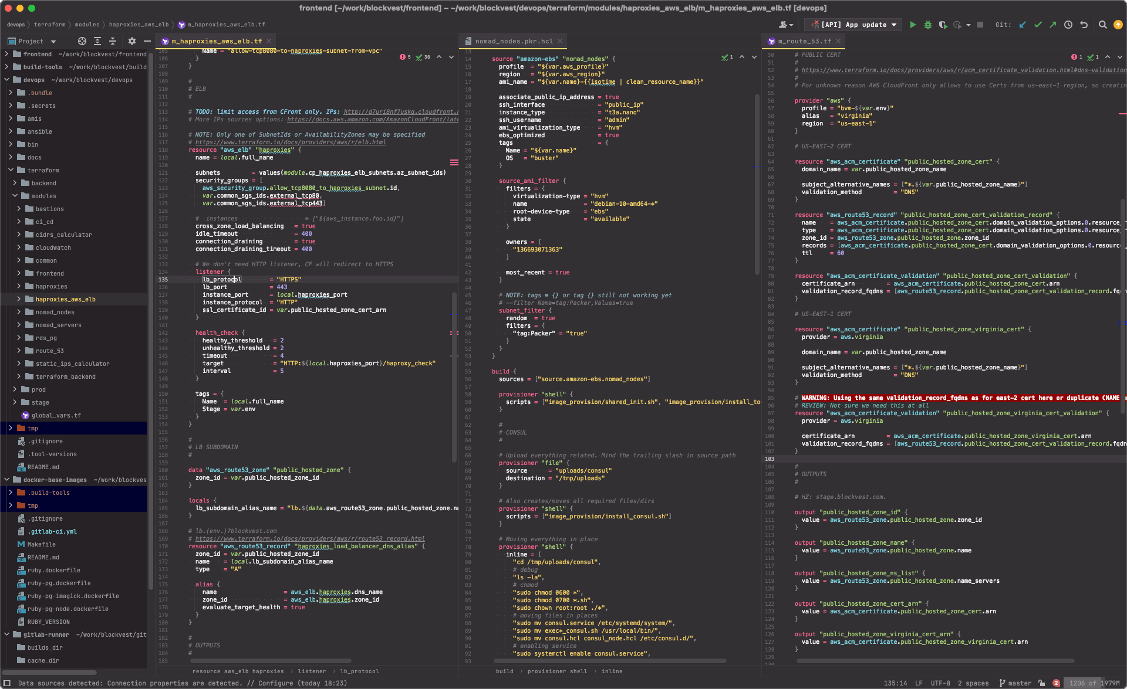Screen dimensions: 1127x689
Task: Expand All icon in Project toolbar
Action: tap(97, 41)
